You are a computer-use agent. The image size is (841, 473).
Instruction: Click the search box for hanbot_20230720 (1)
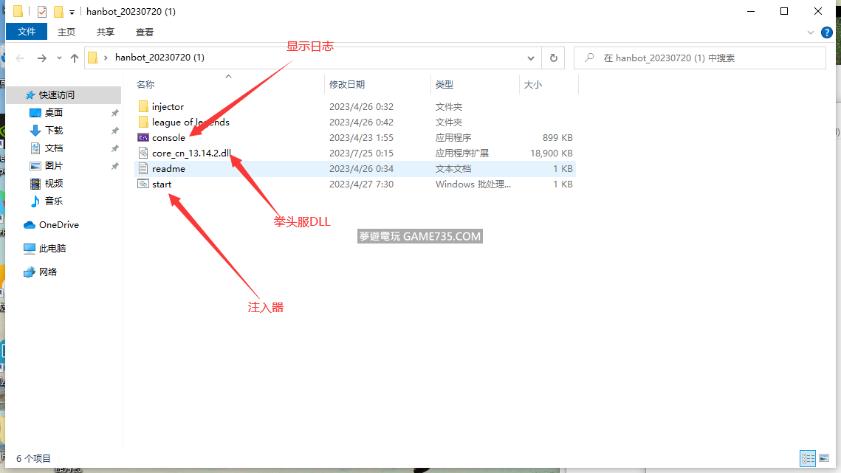[x=700, y=58]
